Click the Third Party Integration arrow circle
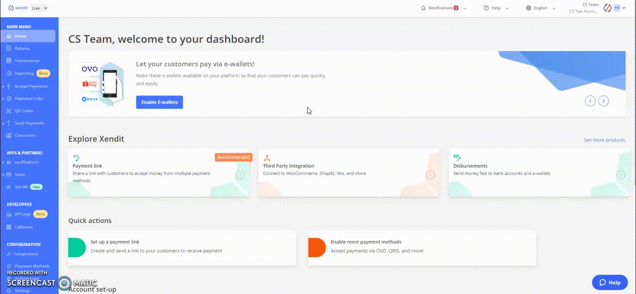This screenshot has width=636, height=294. pos(430,175)
